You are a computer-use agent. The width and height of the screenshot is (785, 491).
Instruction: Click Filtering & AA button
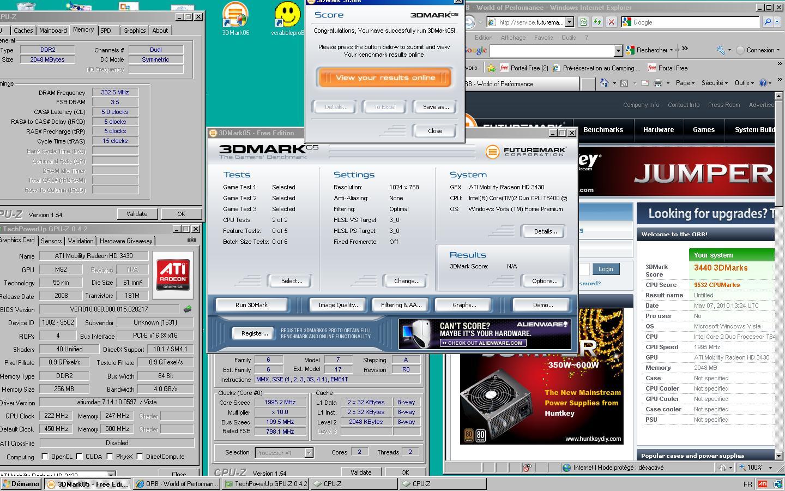click(x=401, y=305)
